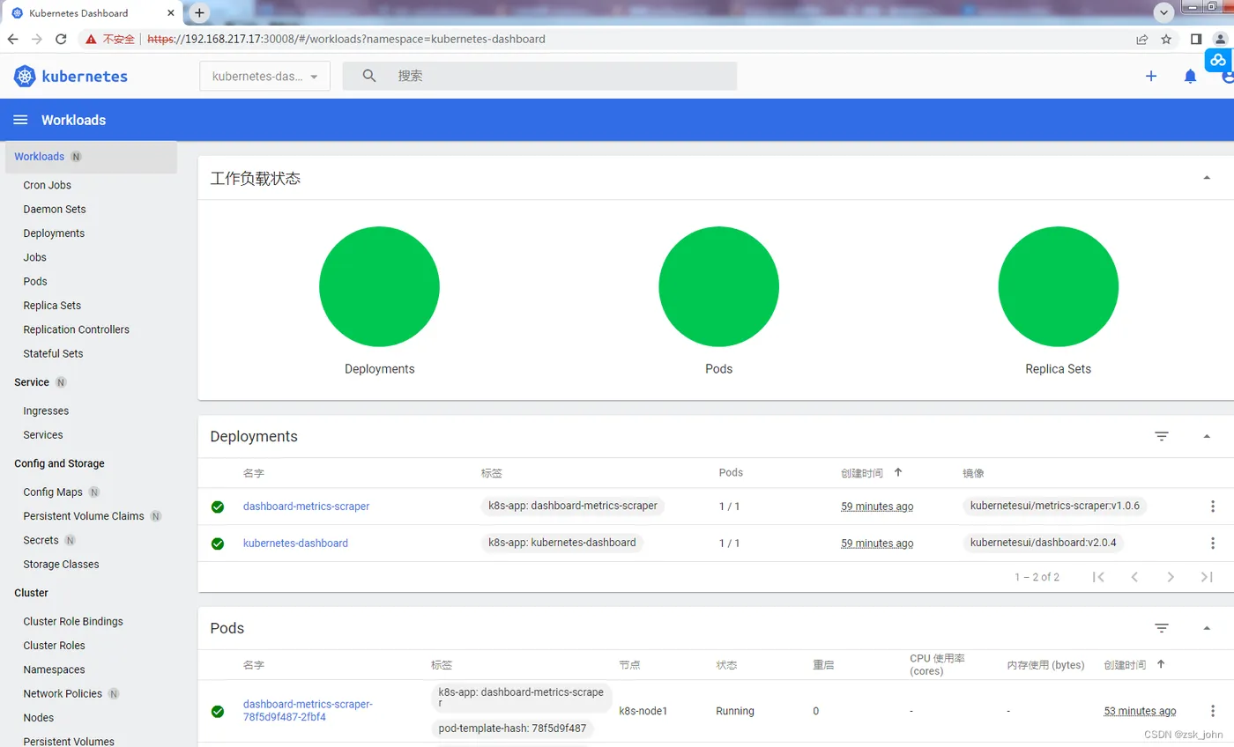1234x747 pixels.
Task: Open notifications bell
Action: click(1190, 77)
